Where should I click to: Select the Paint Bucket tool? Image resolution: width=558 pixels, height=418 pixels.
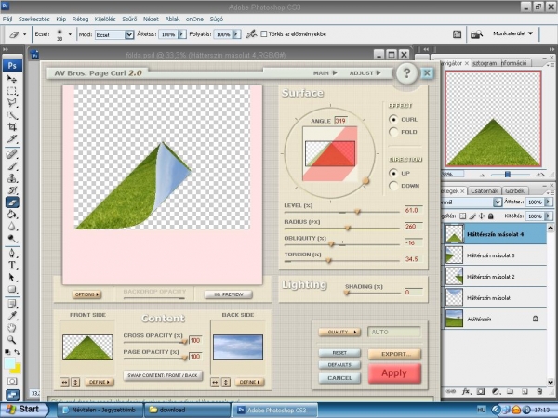point(12,215)
